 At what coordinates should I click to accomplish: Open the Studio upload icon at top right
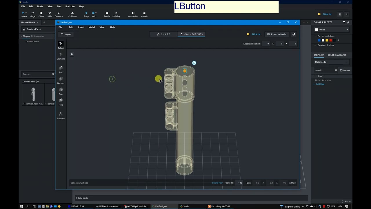[x=347, y=14]
